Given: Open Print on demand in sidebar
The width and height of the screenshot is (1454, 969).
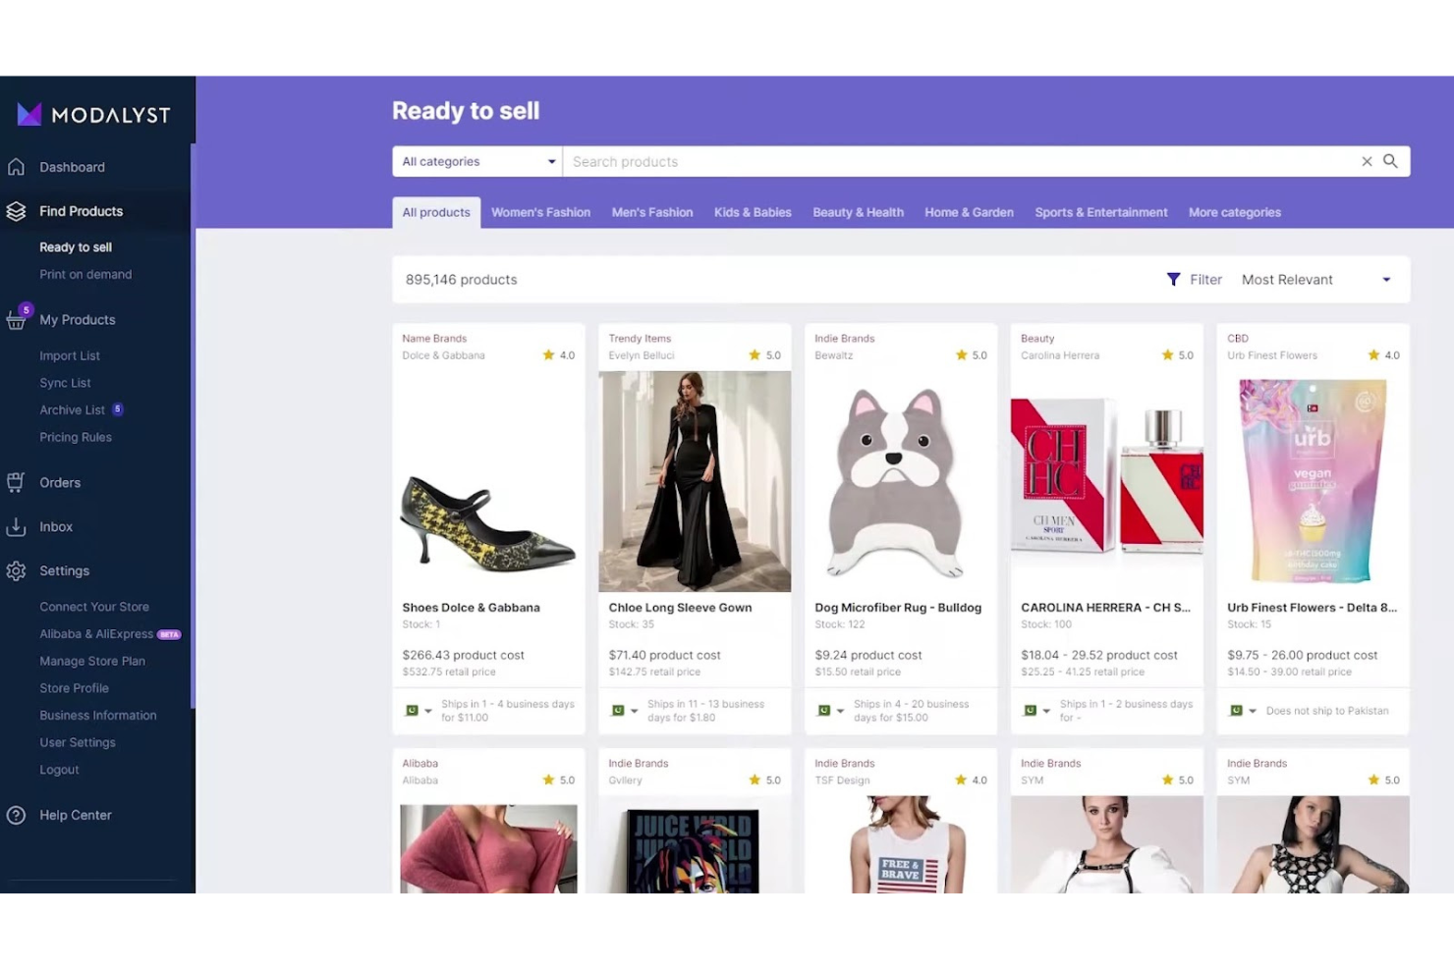Looking at the screenshot, I should 85,275.
